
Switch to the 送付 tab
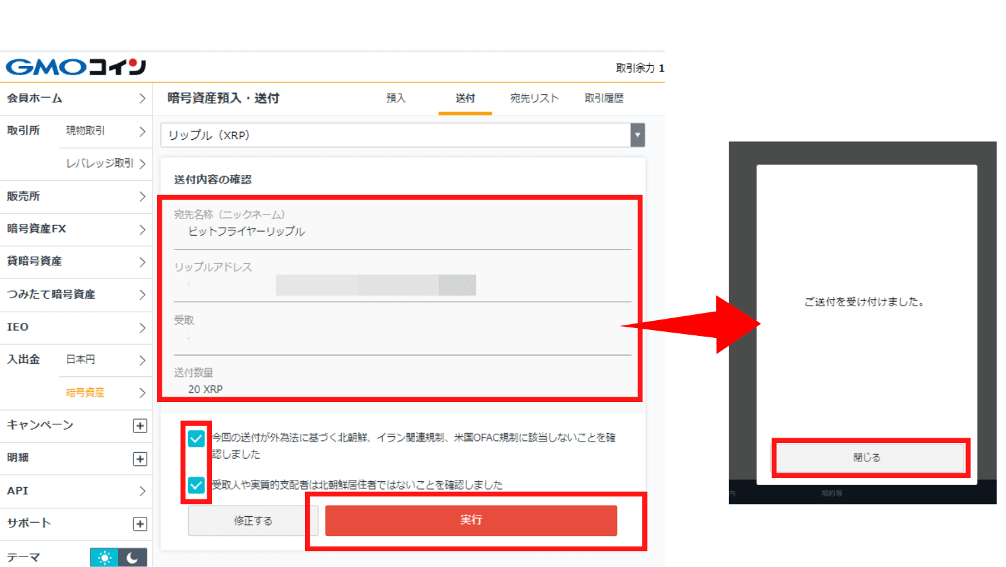(465, 98)
